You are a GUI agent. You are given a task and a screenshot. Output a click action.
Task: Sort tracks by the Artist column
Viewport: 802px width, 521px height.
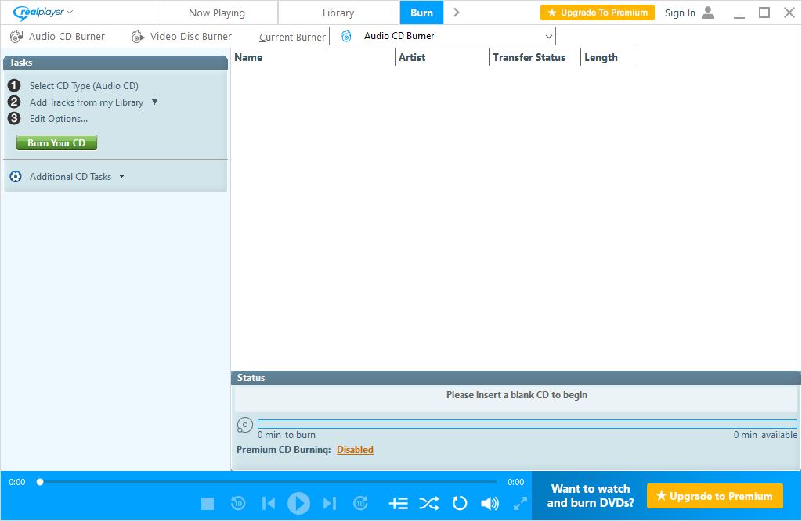coord(443,57)
